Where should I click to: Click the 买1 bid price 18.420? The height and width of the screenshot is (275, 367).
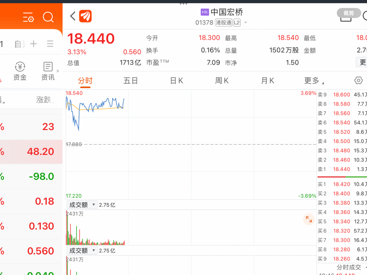342,184
